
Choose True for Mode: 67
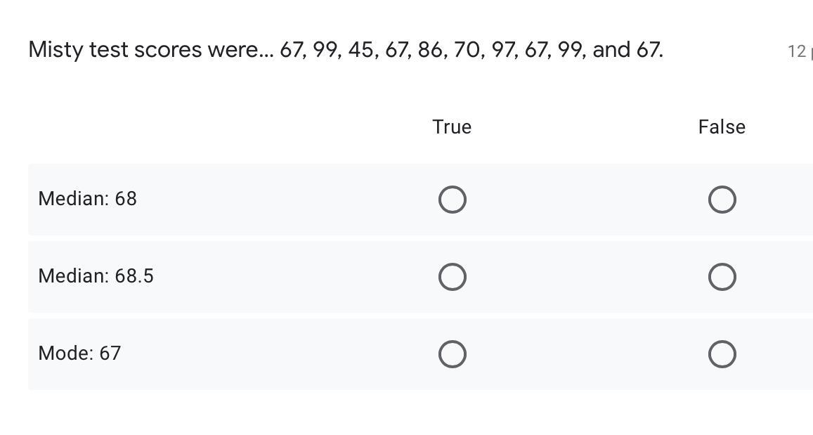pos(452,354)
